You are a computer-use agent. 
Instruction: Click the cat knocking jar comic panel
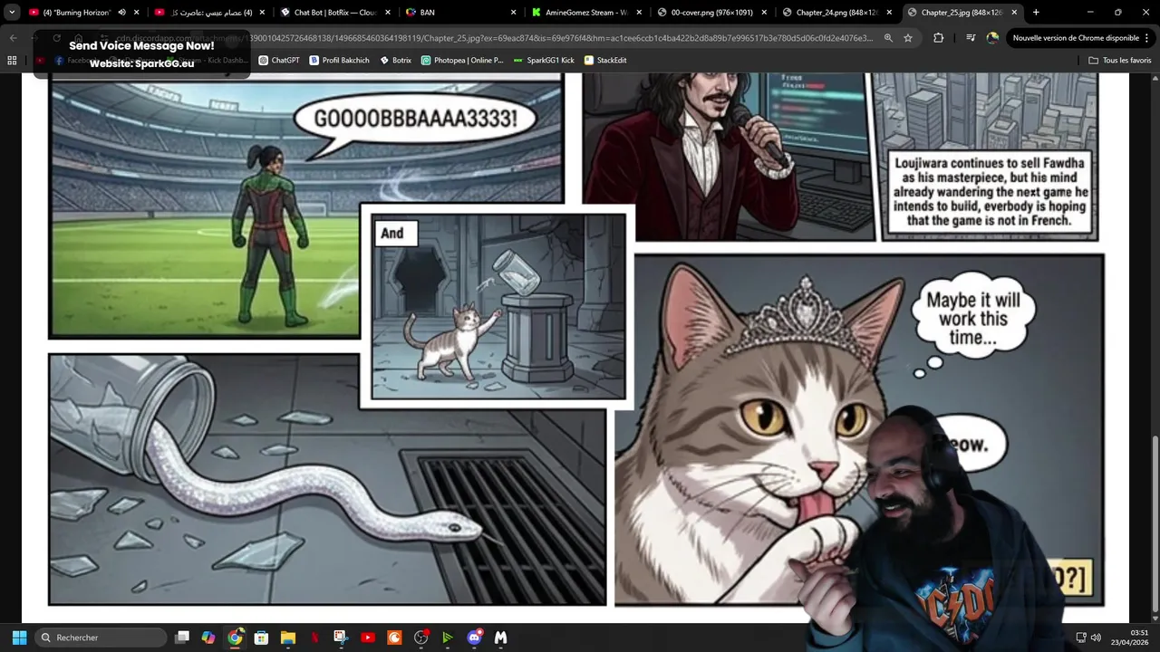tap(498, 306)
